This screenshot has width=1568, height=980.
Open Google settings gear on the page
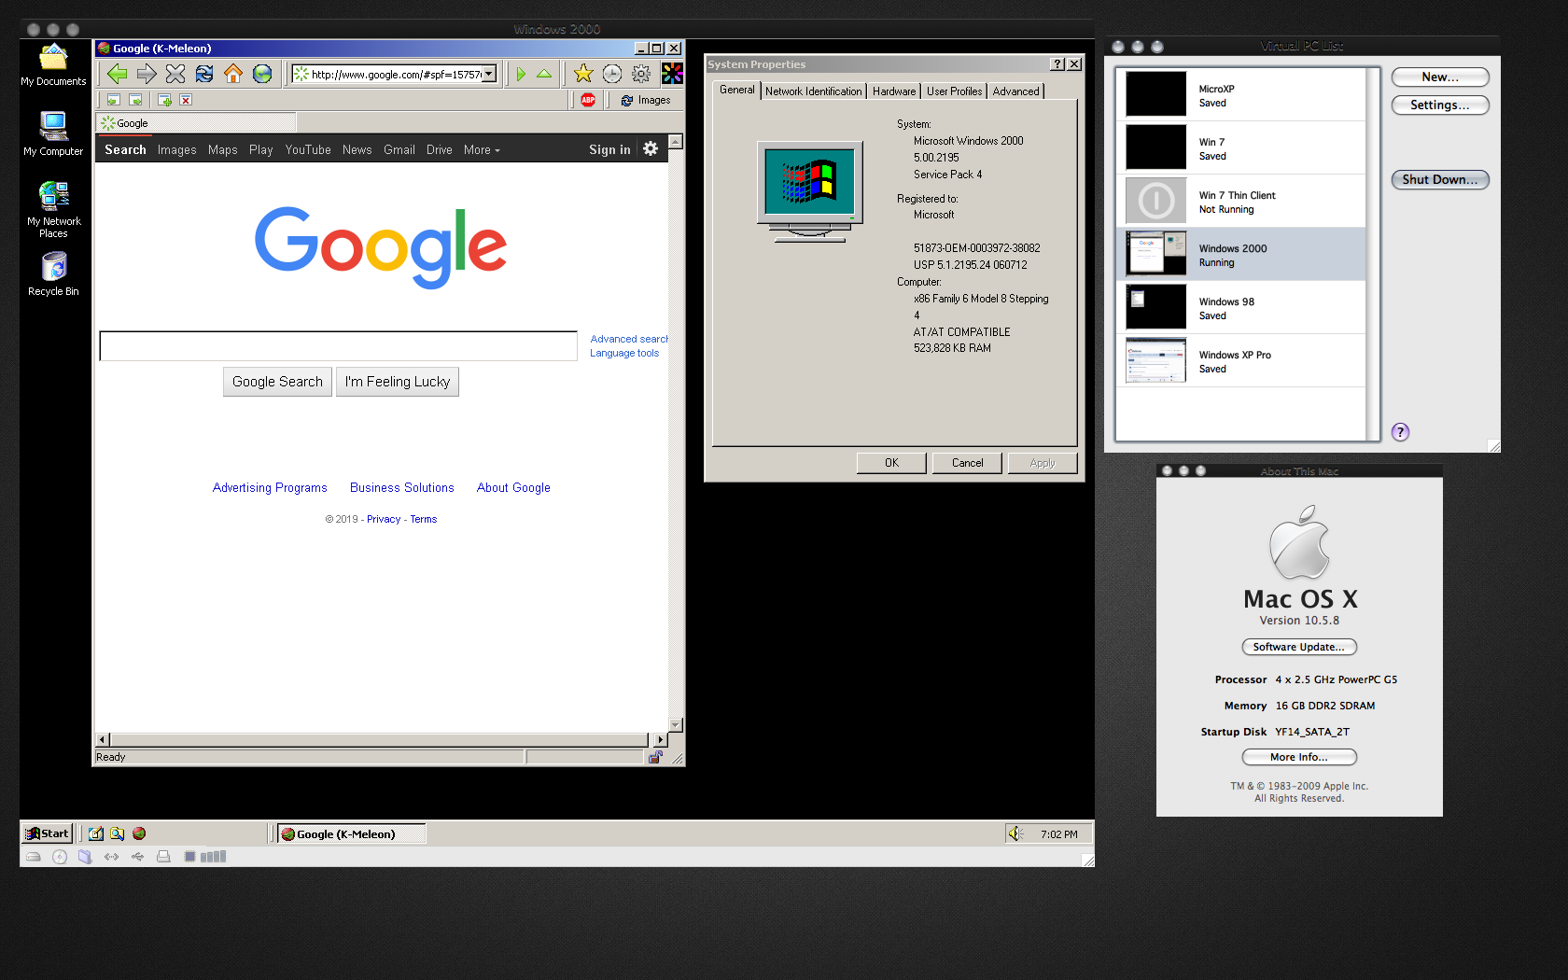(x=651, y=148)
